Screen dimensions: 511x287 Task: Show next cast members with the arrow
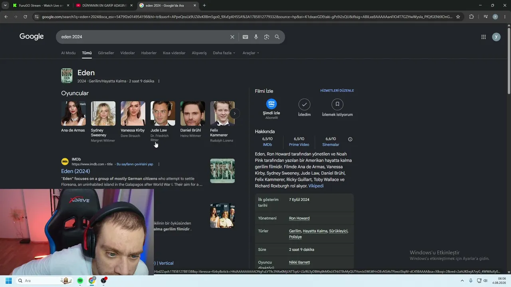pyautogui.click(x=235, y=114)
